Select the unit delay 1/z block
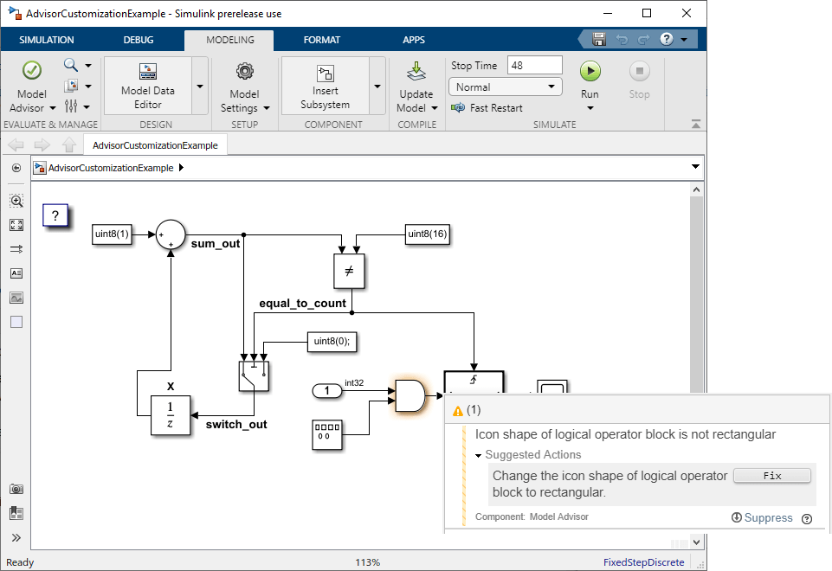This screenshot has height=571, width=832. click(x=171, y=415)
